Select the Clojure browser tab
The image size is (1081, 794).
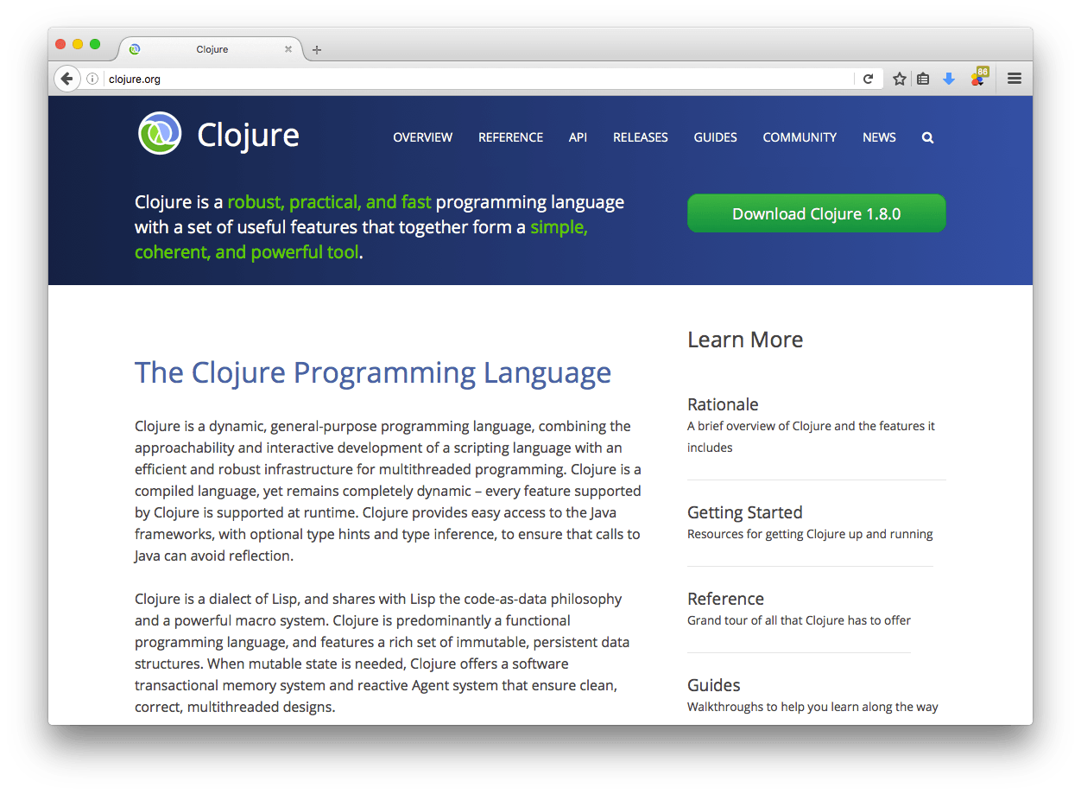click(212, 49)
